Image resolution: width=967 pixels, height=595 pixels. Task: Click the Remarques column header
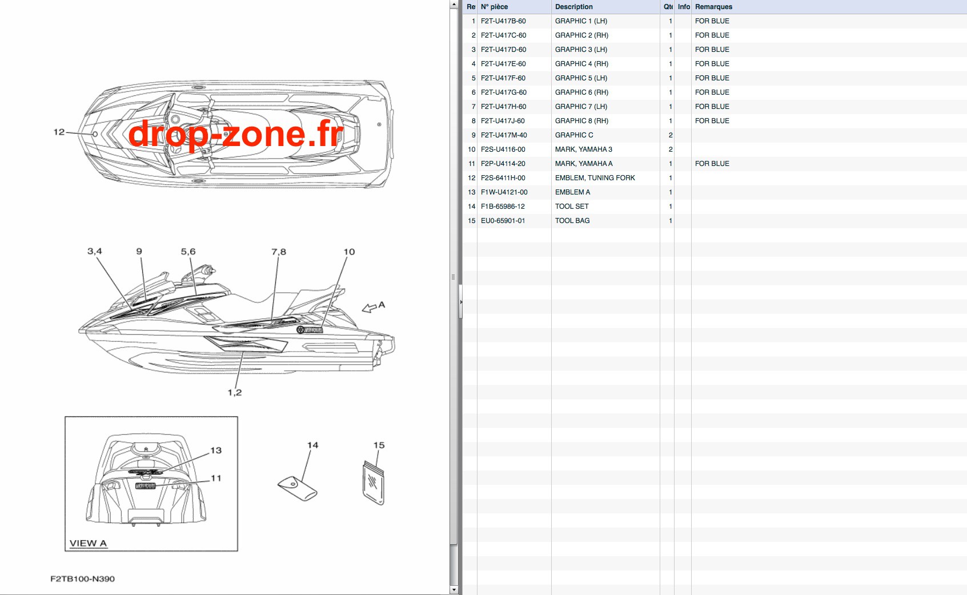tap(829, 7)
